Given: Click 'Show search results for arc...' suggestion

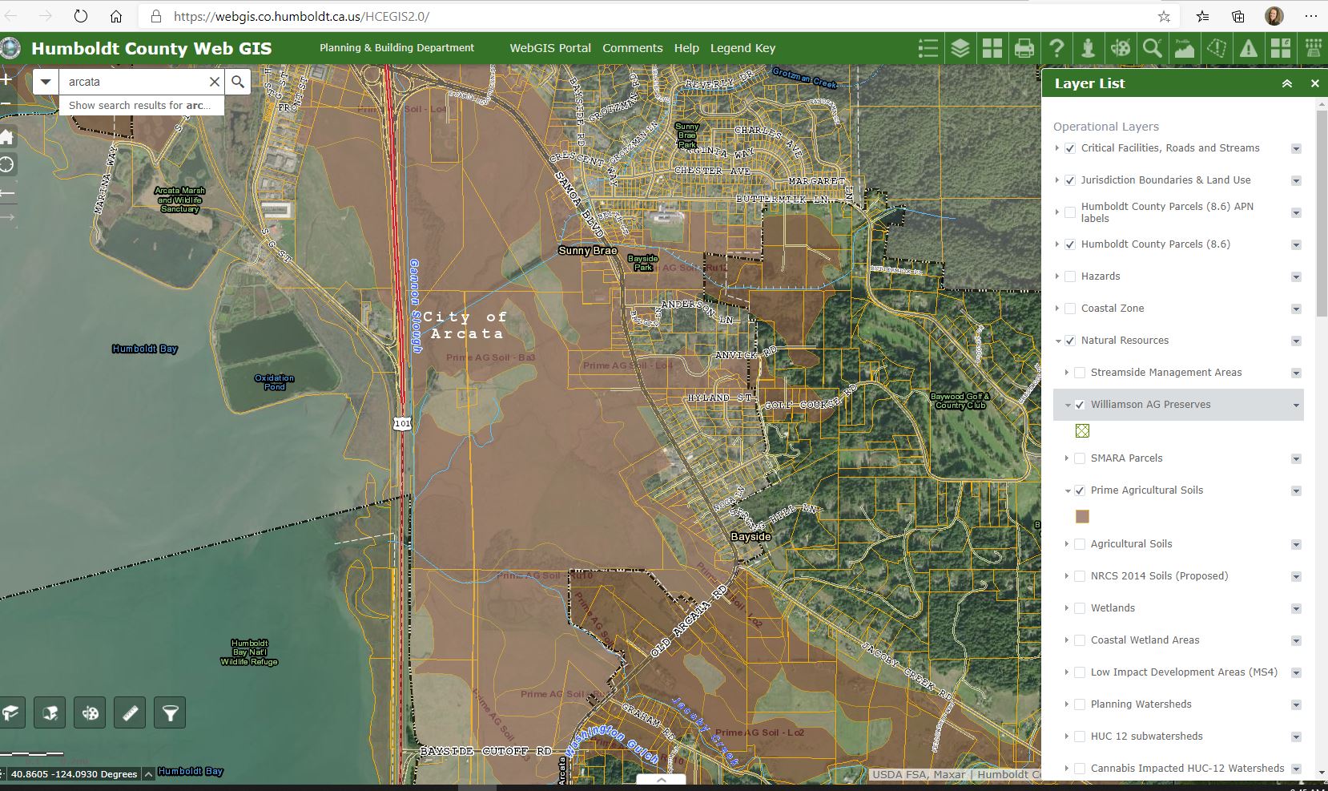Looking at the screenshot, I should 140,105.
